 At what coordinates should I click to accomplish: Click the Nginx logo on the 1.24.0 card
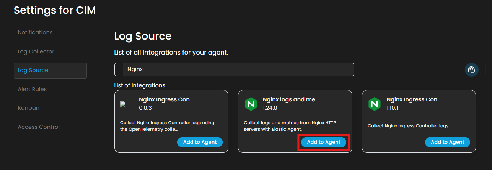tap(251, 104)
